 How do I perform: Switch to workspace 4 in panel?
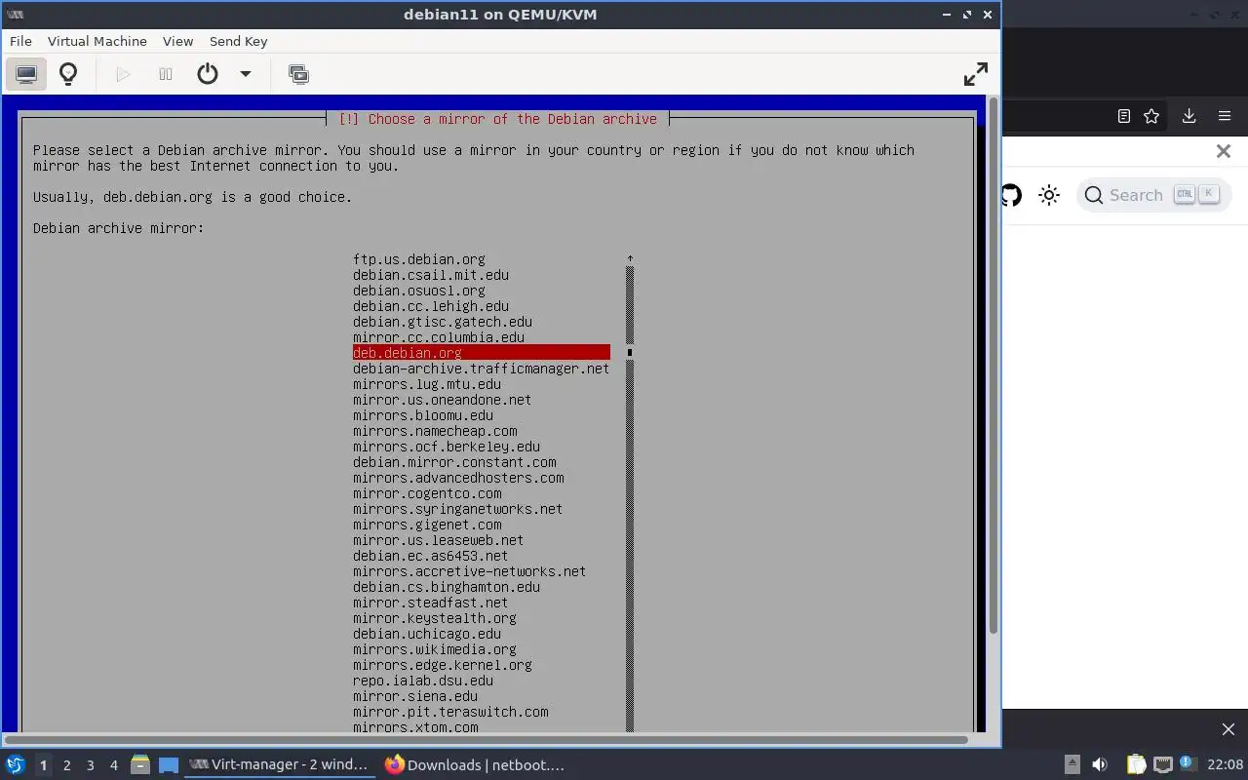click(x=113, y=765)
